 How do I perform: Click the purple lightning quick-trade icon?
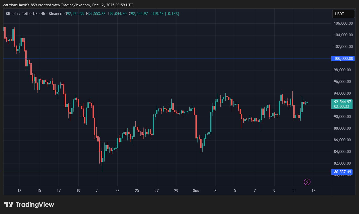pyautogui.click(x=307, y=182)
